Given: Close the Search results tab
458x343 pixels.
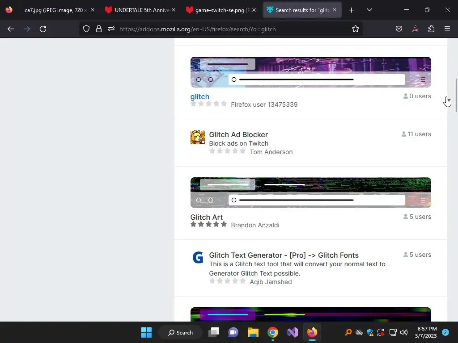Looking at the screenshot, I should [335, 10].
